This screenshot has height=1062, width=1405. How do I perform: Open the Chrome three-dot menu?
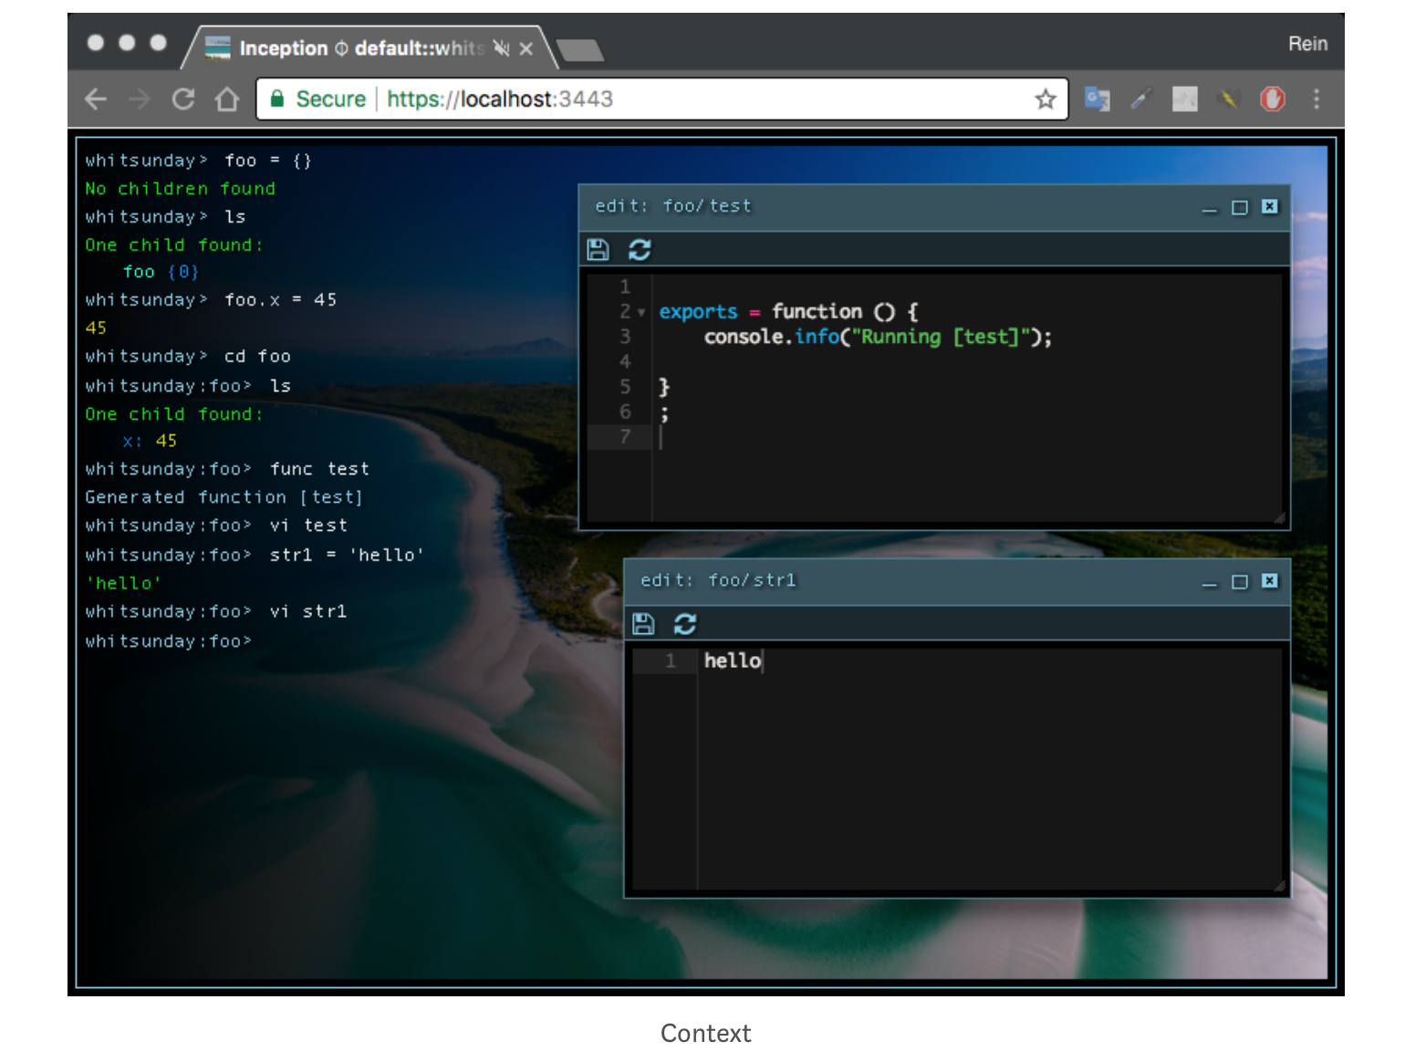[x=1317, y=99]
